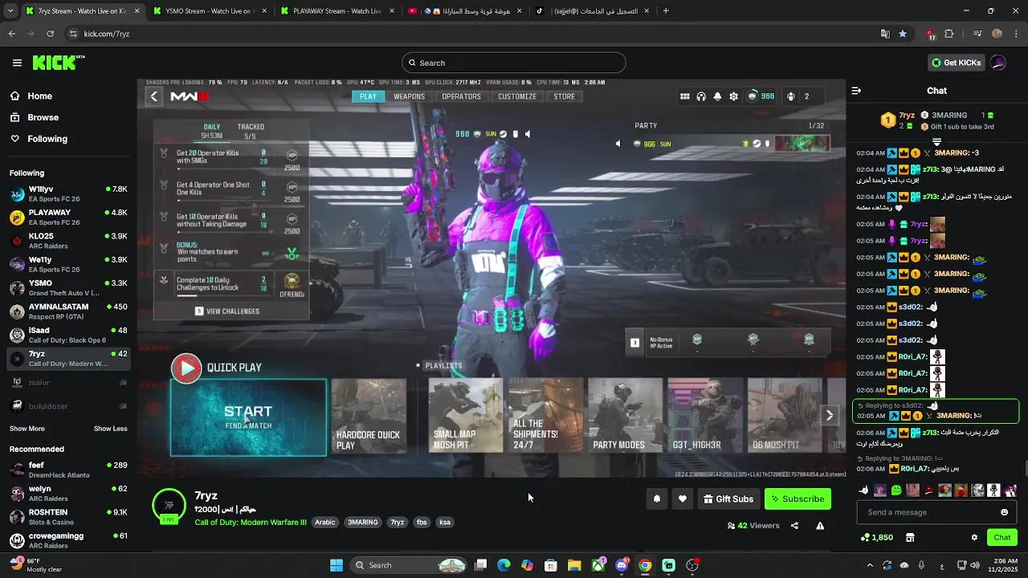This screenshot has height=578, width=1028.
Task: Open KLO25 channel in Following list
Action: (68, 240)
